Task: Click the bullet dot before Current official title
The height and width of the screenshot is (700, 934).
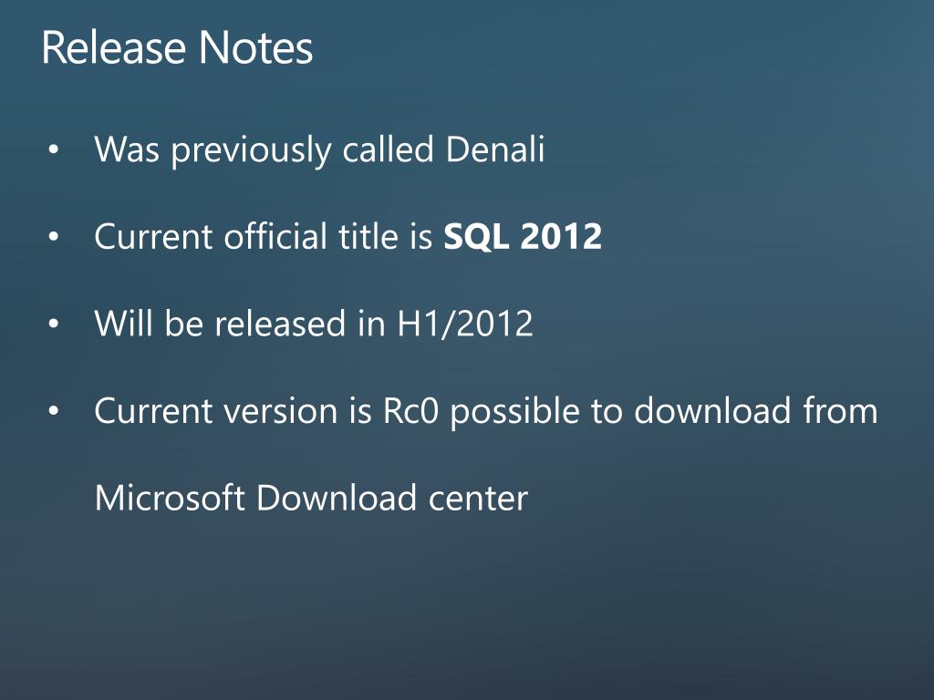Action: (54, 237)
